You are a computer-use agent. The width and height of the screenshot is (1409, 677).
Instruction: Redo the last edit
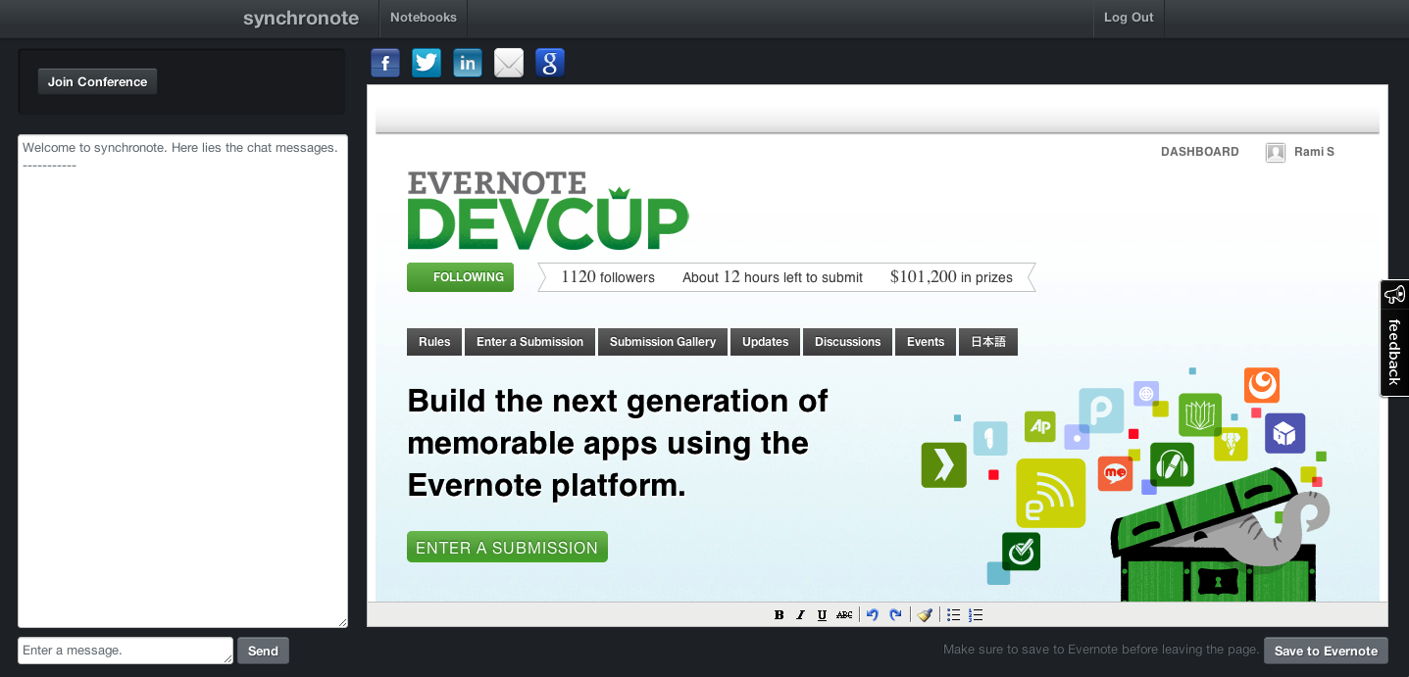[x=895, y=615]
